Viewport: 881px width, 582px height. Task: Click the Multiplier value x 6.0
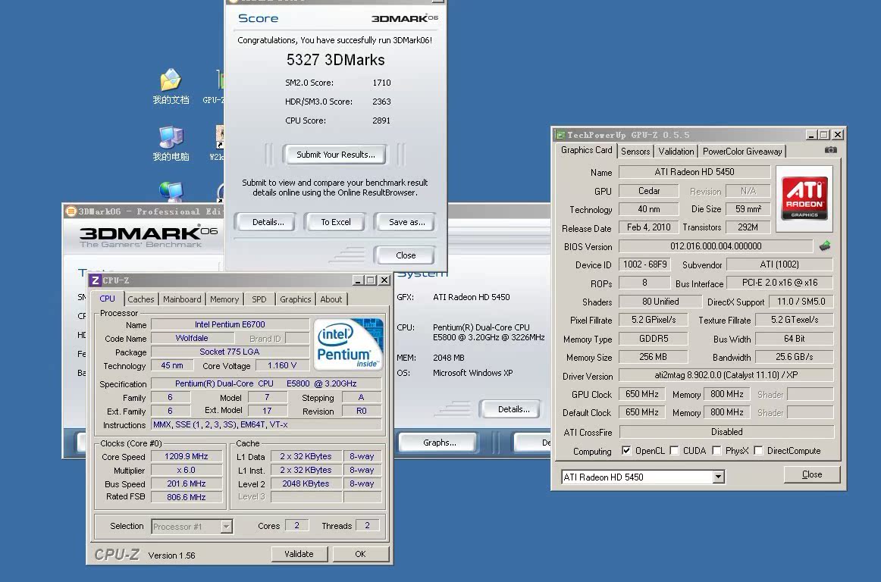186,470
